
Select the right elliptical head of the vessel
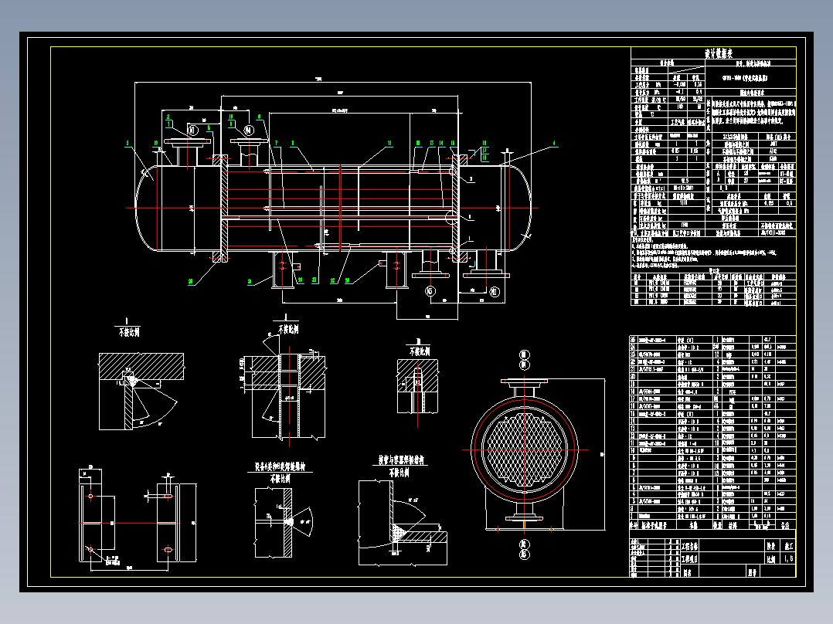pyautogui.click(x=519, y=209)
